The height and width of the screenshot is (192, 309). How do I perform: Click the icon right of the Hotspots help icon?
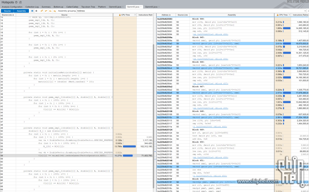[x=20, y=2]
